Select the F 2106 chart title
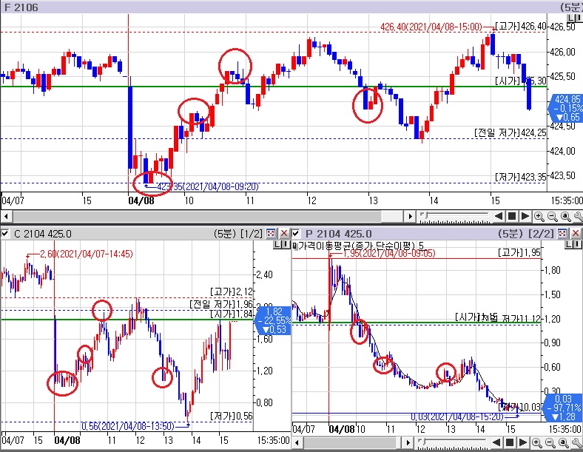The width and height of the screenshot is (583, 452). pyautogui.click(x=21, y=7)
